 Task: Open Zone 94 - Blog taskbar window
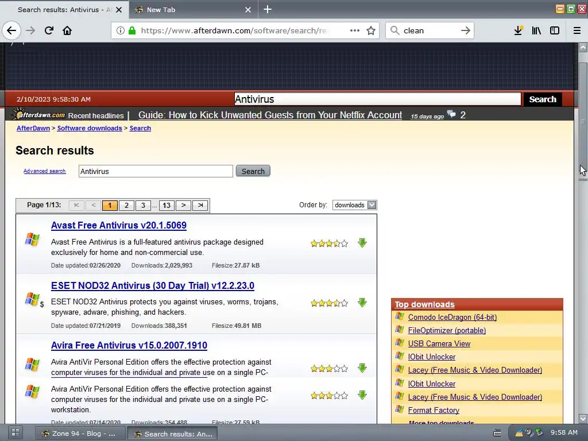80,434
